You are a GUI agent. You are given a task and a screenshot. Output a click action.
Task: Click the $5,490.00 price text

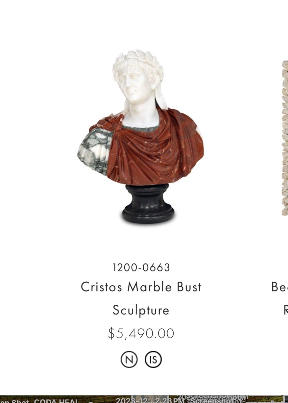[x=141, y=333]
